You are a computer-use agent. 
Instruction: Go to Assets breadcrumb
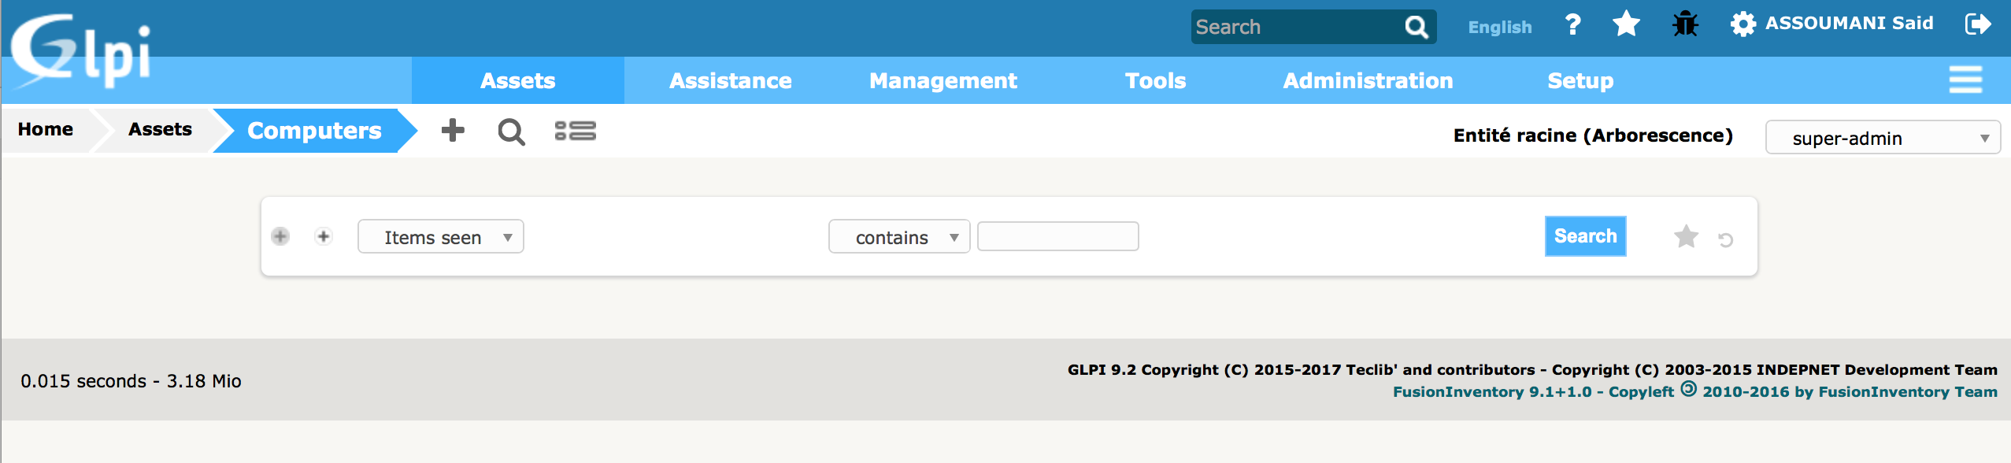tap(160, 129)
